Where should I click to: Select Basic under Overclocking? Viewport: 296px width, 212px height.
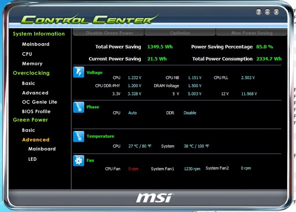pos(29,84)
